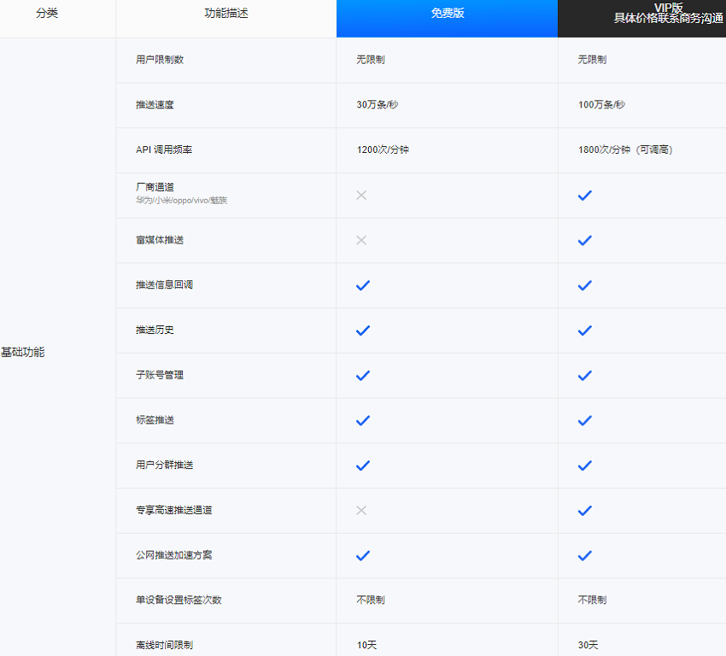Screen dimensions: 726x656
Task: Click the VIP checkmark for 标签推送
Action: coord(585,420)
